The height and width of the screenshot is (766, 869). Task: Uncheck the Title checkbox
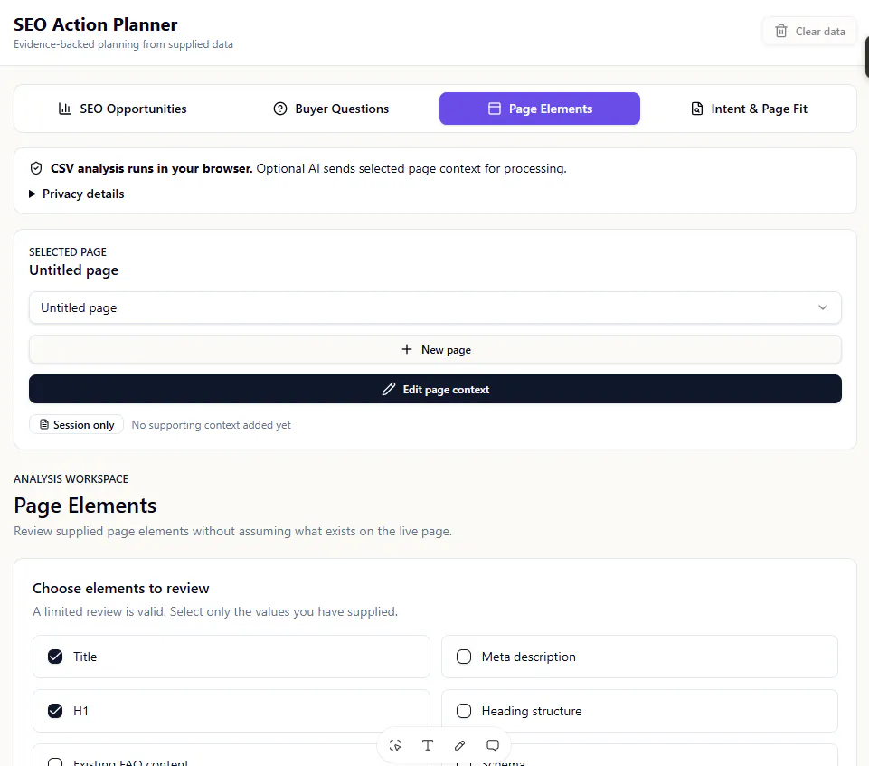point(55,657)
